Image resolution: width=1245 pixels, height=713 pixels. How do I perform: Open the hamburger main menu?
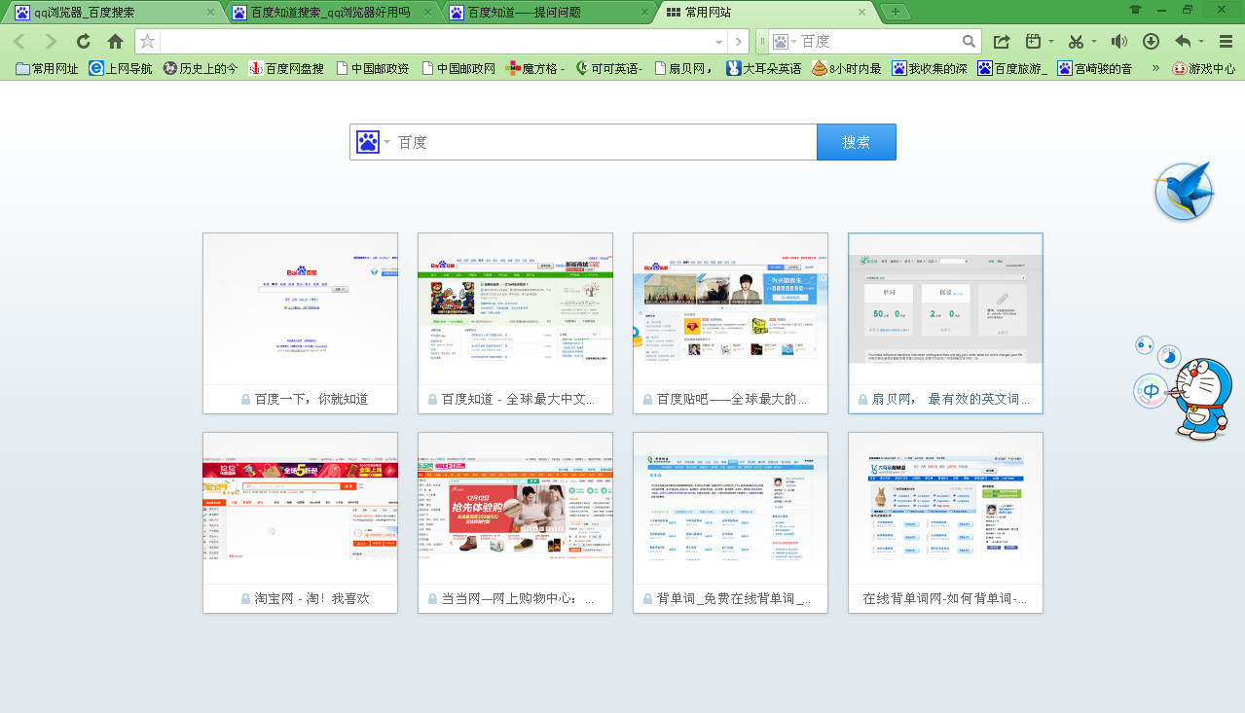pyautogui.click(x=1226, y=41)
